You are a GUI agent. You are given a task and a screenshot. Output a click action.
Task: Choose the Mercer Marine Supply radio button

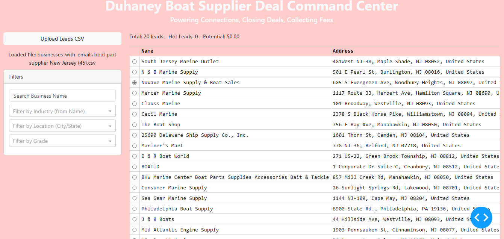(x=135, y=93)
